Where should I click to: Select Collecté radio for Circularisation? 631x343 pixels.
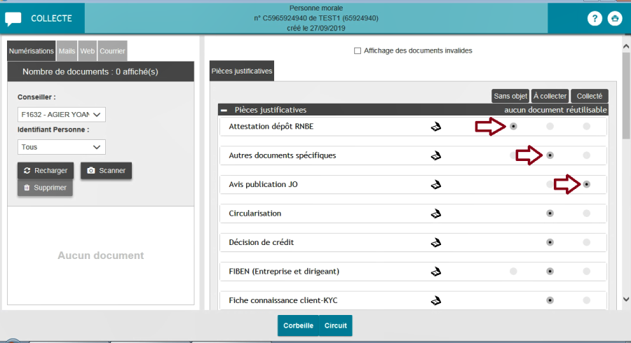586,213
